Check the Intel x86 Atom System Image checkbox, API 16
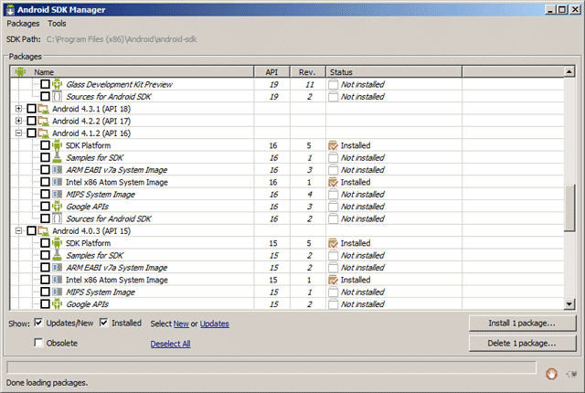 point(45,182)
